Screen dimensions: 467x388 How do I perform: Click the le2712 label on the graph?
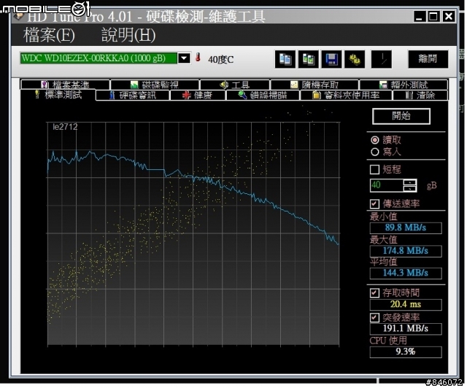tap(65, 127)
